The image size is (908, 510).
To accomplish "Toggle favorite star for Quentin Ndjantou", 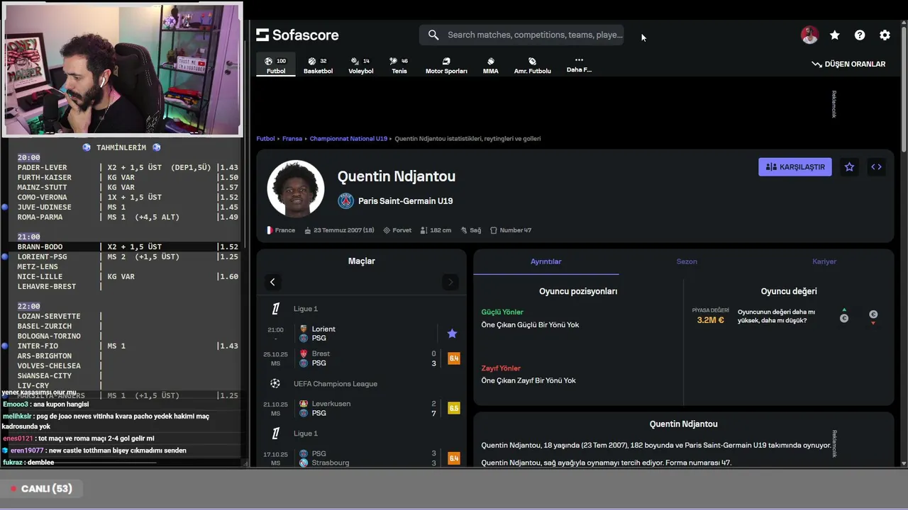I will [849, 167].
